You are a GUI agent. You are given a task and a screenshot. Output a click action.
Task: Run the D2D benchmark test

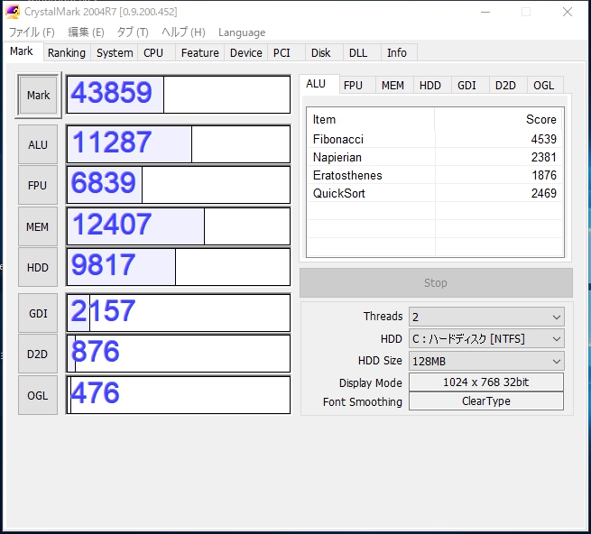pos(38,354)
